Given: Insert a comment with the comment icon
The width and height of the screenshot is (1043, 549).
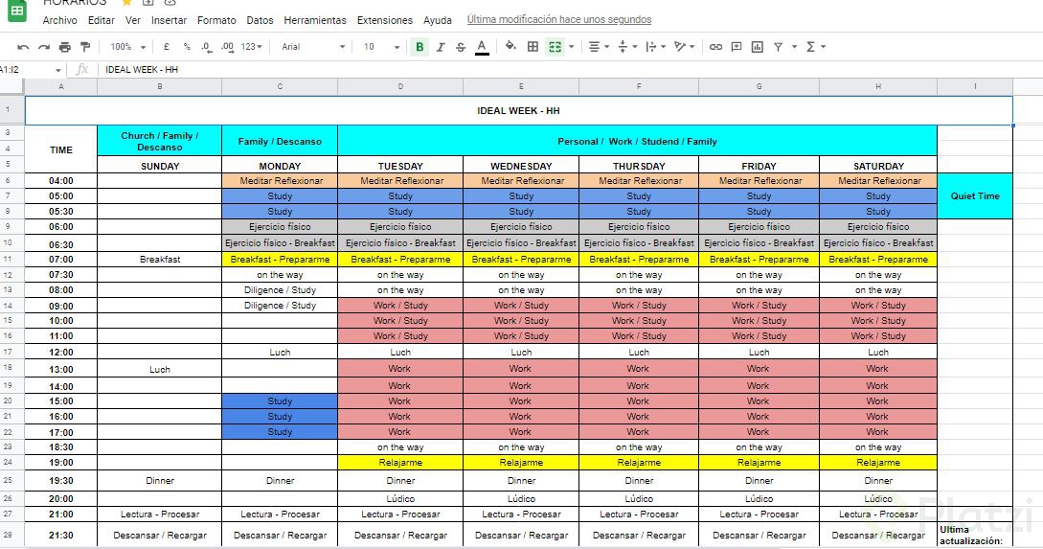Looking at the screenshot, I should pyautogui.click(x=737, y=47).
